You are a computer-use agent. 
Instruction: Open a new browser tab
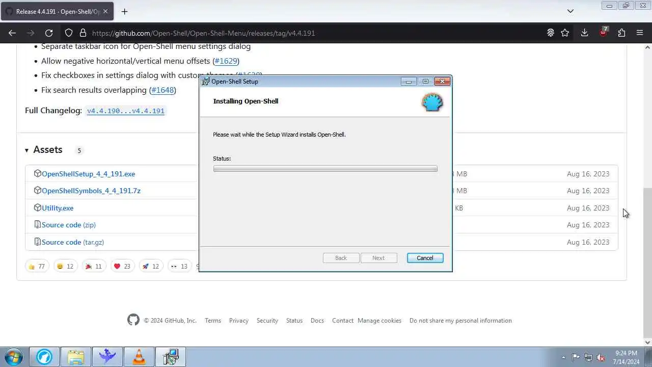point(124,11)
